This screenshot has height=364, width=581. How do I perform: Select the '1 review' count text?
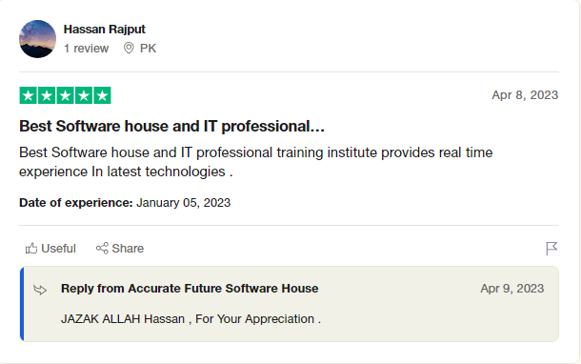point(86,49)
